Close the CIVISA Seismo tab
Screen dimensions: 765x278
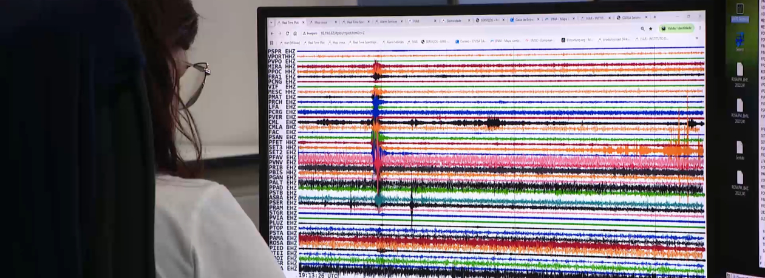(647, 18)
